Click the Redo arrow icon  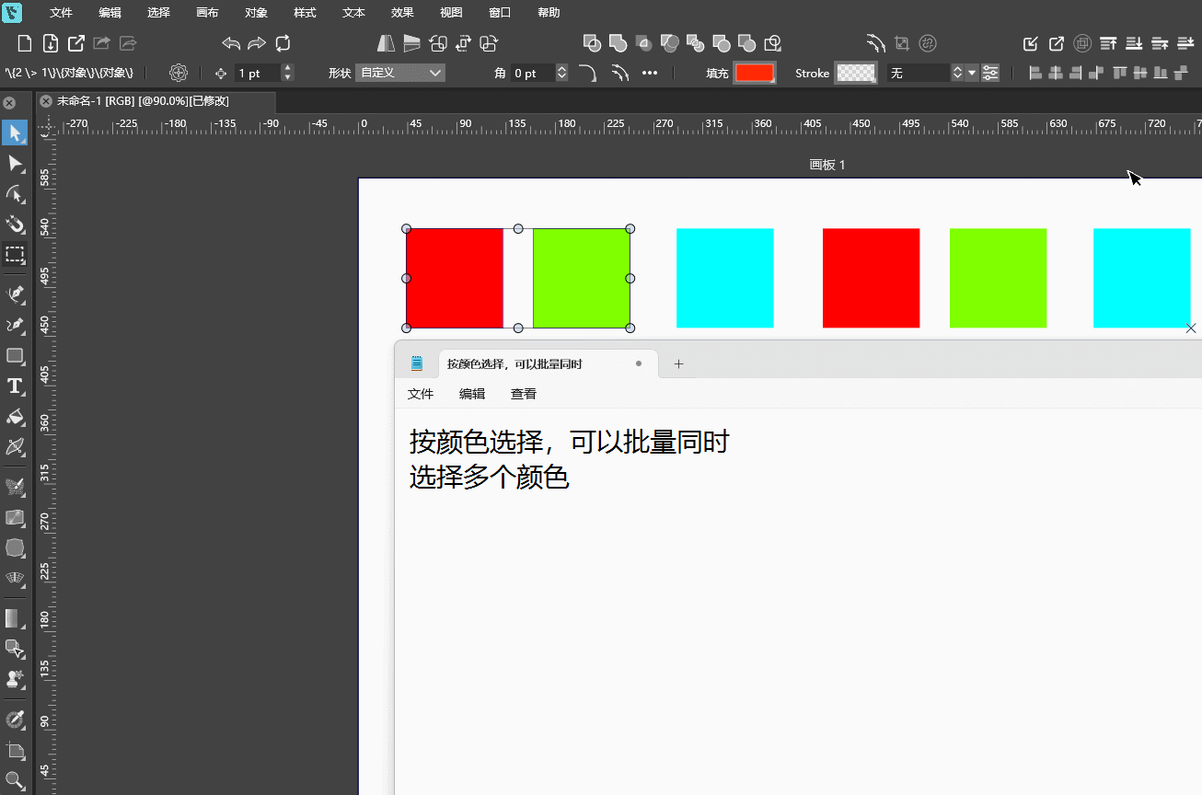[257, 43]
